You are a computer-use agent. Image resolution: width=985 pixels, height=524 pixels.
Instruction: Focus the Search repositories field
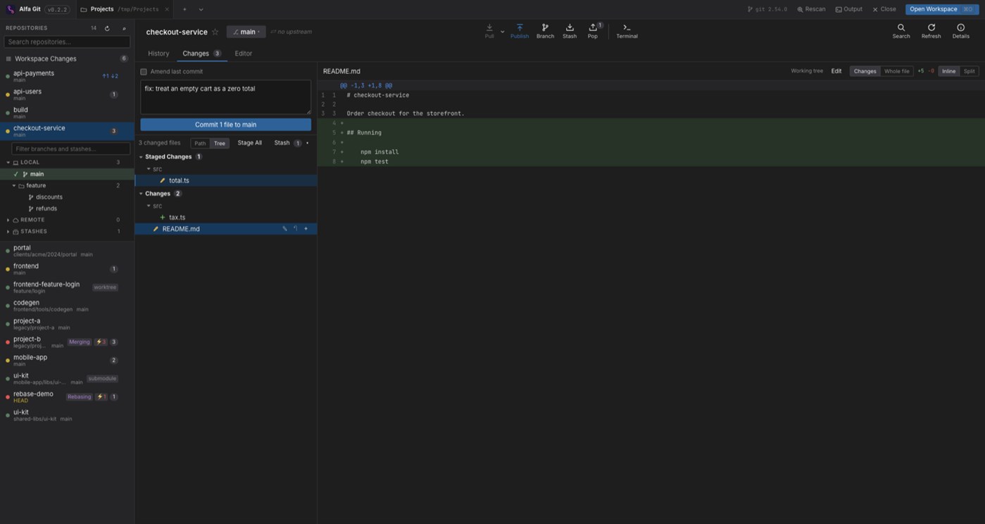[67, 42]
